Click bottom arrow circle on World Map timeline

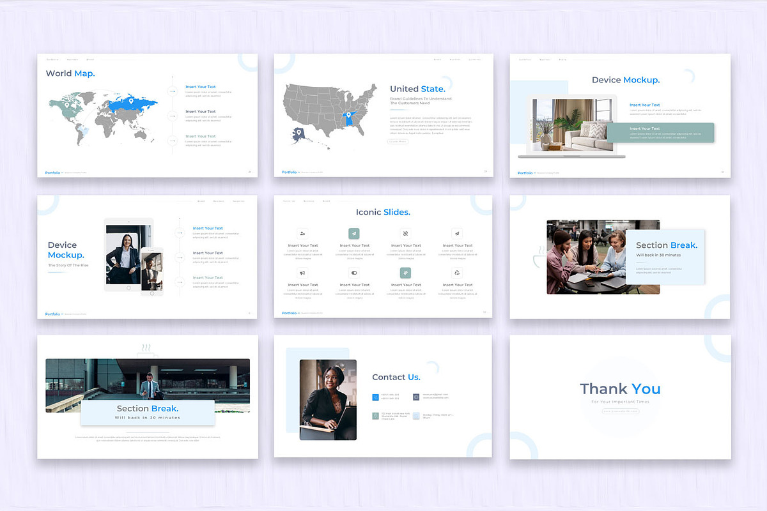click(x=172, y=141)
